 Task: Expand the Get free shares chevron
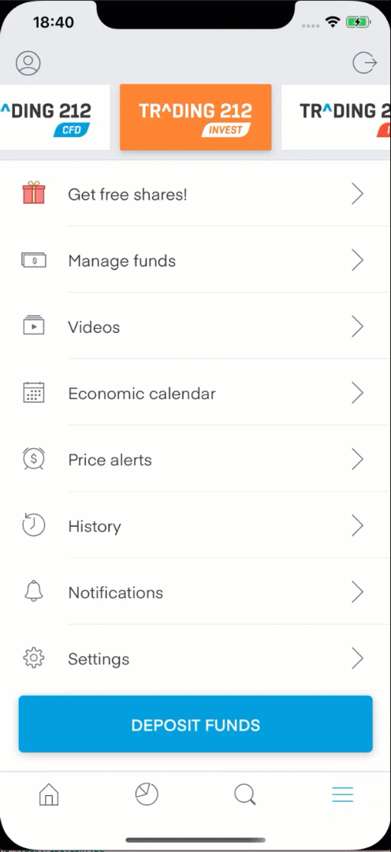pos(357,193)
